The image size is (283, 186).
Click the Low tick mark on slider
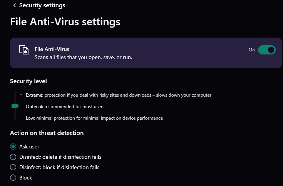tap(21, 118)
